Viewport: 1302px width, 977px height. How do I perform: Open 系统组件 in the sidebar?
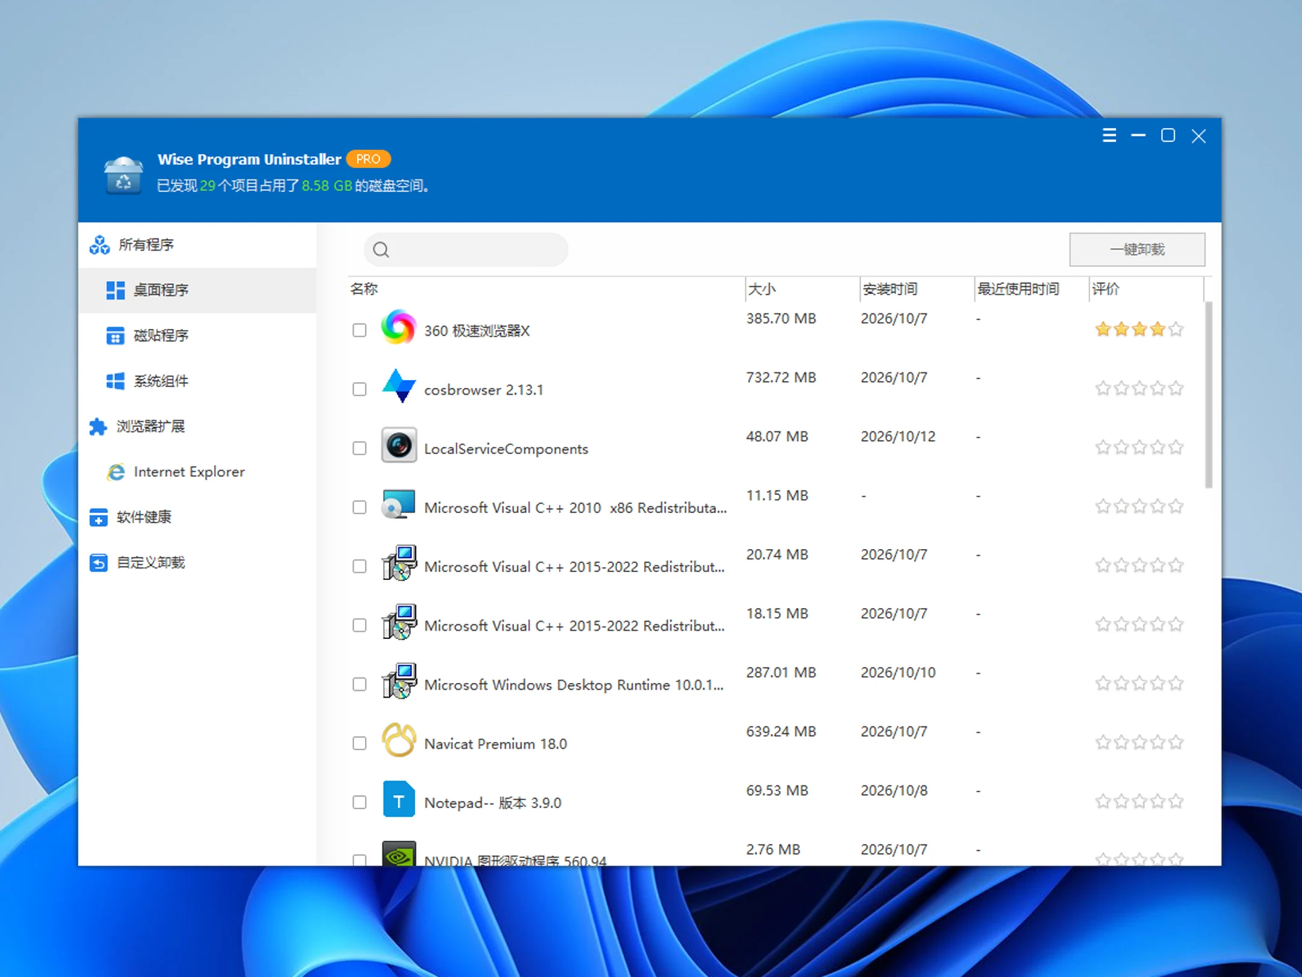(x=197, y=381)
